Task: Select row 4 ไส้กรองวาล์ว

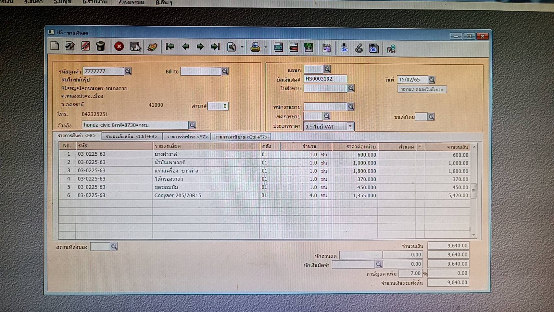Action: [264, 179]
